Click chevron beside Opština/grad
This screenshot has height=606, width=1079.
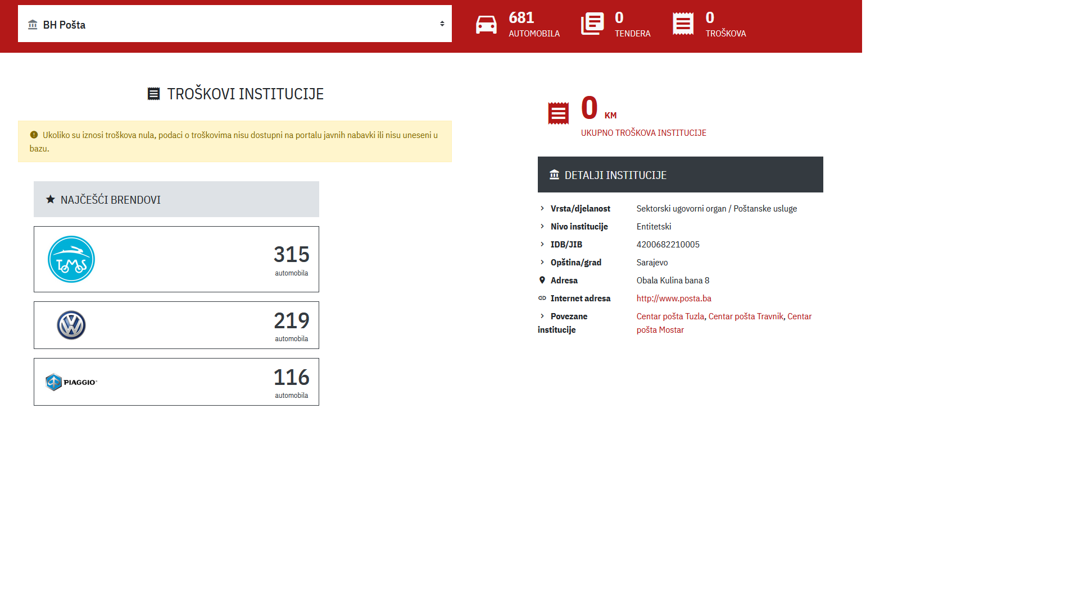coord(542,262)
